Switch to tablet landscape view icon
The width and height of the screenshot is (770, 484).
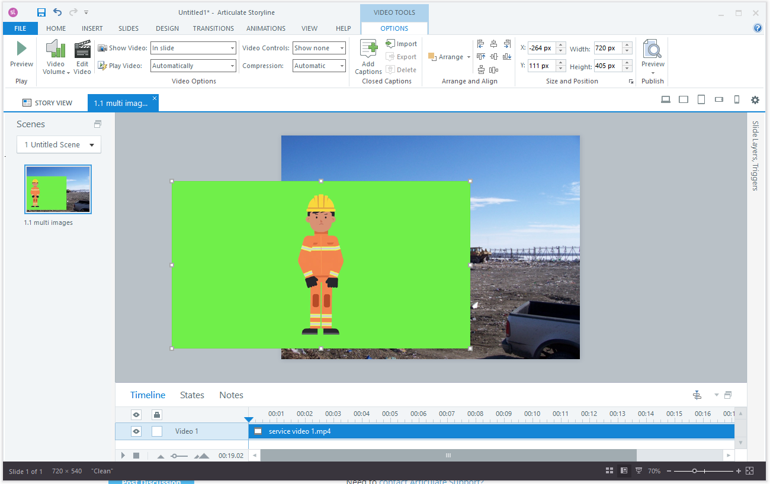[x=684, y=100]
